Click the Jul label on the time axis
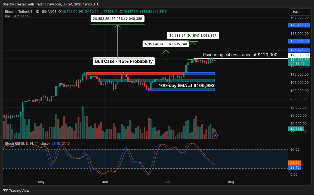Image resolution: width=314 pixels, height=195 pixels. [x=167, y=181]
